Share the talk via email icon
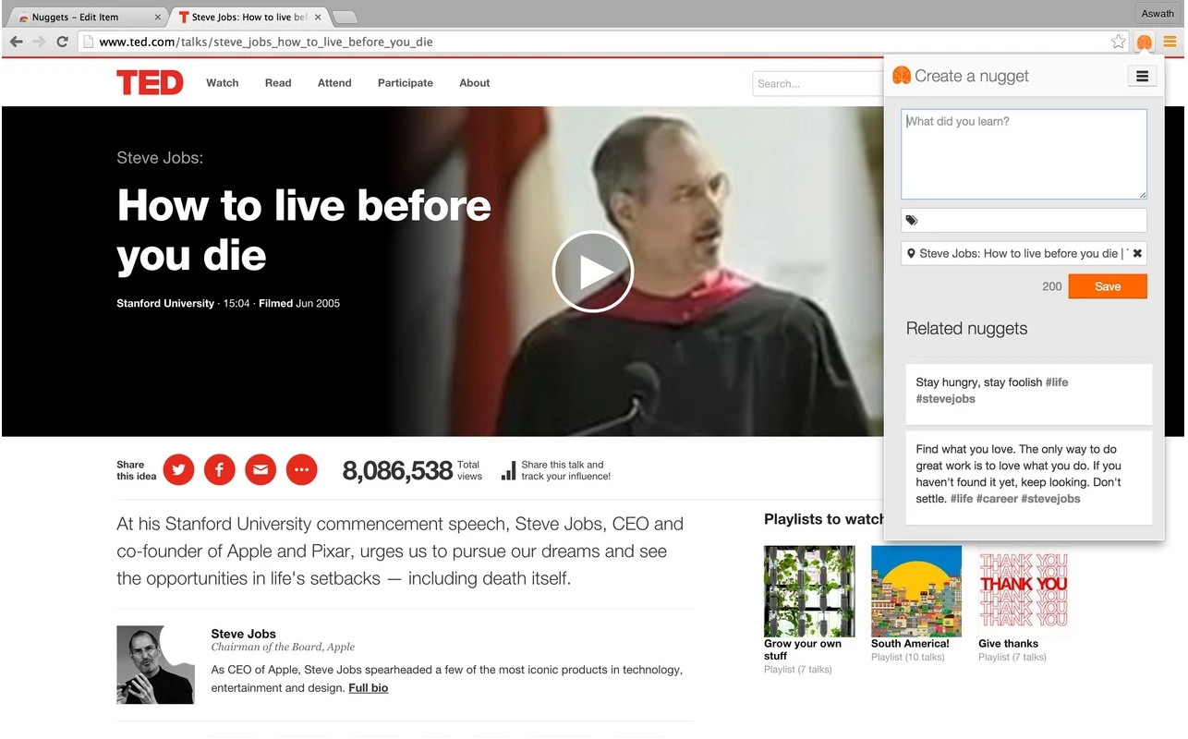This screenshot has height=739, width=1188. [x=261, y=470]
